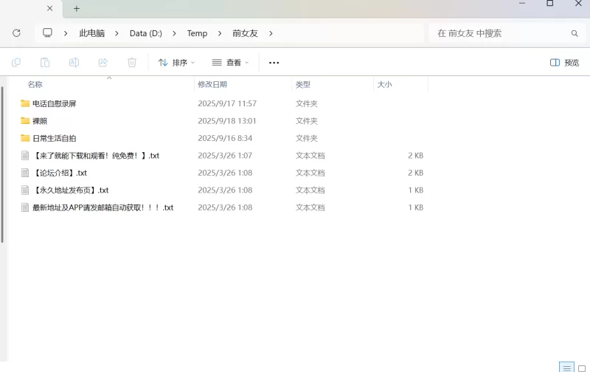Switch to large icons view in the bottom-right corner
Screen dimensions: 590x372
point(582,368)
